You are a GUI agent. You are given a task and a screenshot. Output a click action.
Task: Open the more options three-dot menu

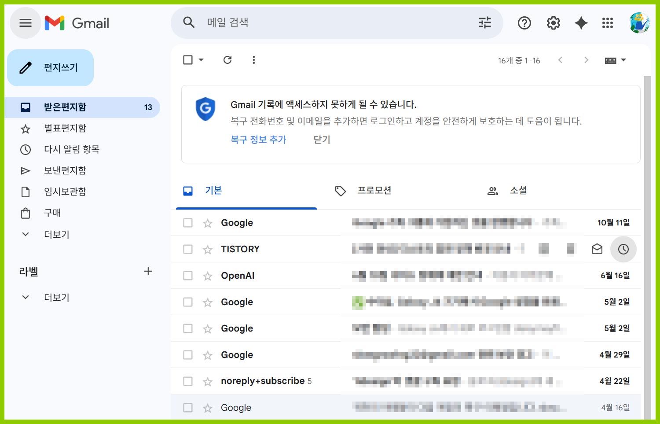coord(254,60)
